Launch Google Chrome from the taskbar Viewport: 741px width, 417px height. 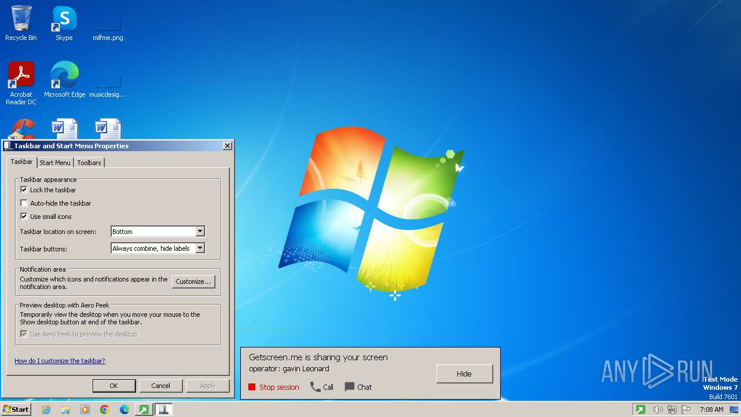click(105, 409)
